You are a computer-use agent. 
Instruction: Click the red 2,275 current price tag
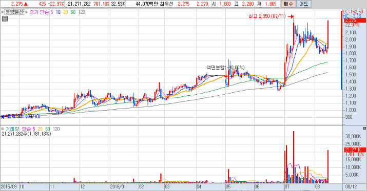[x=355, y=20]
